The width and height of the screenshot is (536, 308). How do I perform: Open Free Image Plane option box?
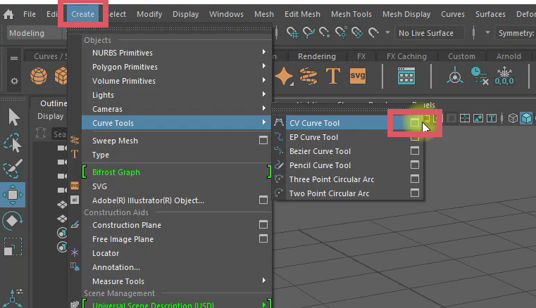[x=263, y=238]
